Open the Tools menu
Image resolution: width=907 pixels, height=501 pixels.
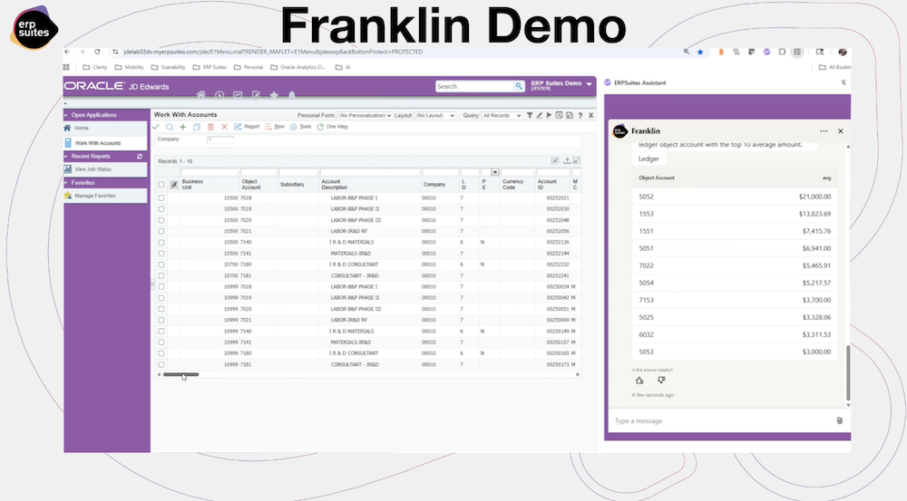click(301, 127)
